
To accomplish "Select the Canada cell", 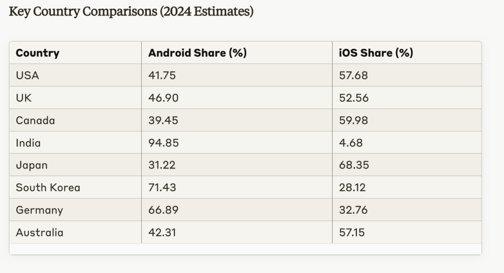I will (35, 121).
